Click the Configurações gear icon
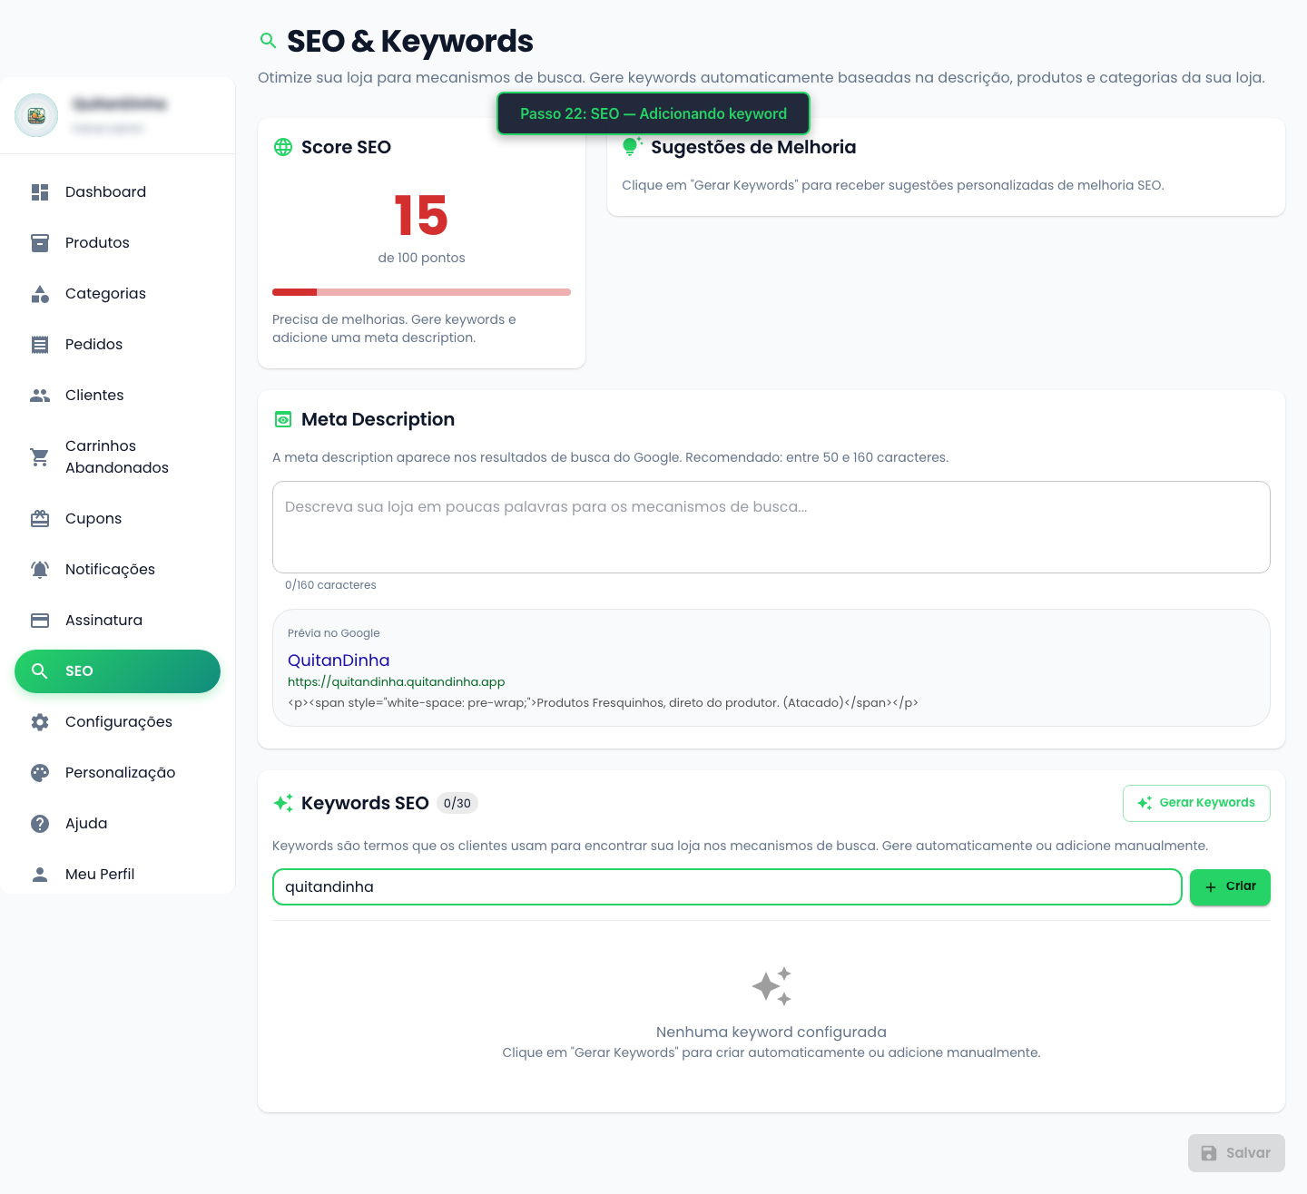 coord(40,722)
